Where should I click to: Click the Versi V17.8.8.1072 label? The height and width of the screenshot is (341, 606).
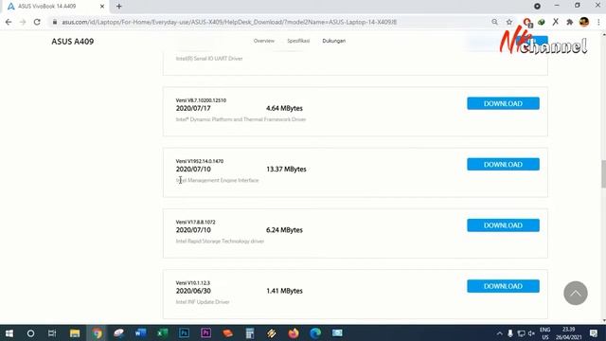click(196, 223)
